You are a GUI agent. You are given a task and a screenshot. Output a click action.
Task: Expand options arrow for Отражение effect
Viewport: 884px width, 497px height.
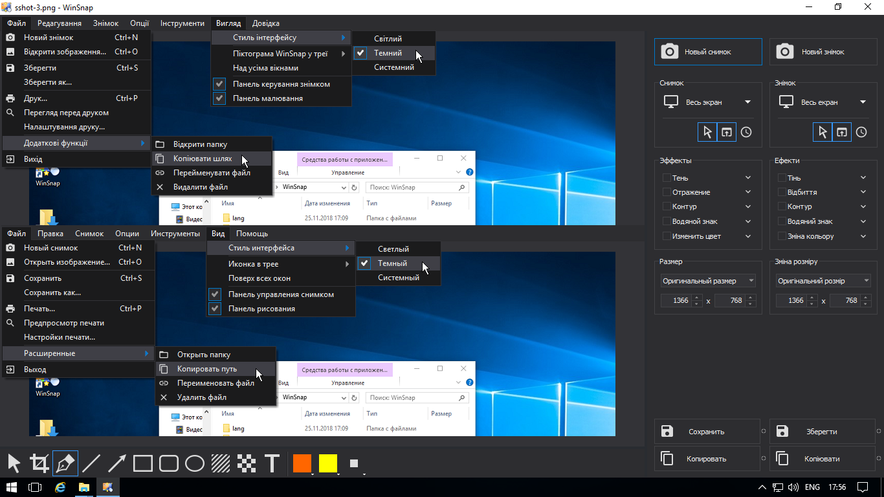tap(748, 192)
